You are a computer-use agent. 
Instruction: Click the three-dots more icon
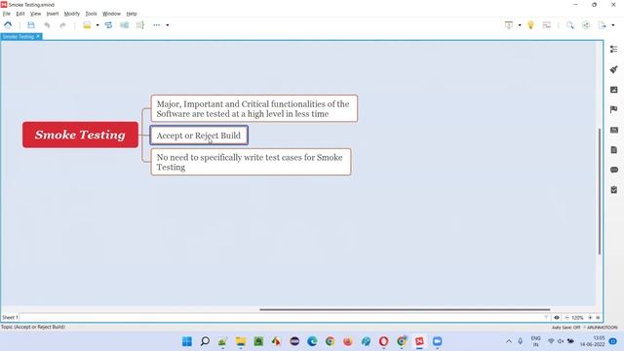coord(156,25)
